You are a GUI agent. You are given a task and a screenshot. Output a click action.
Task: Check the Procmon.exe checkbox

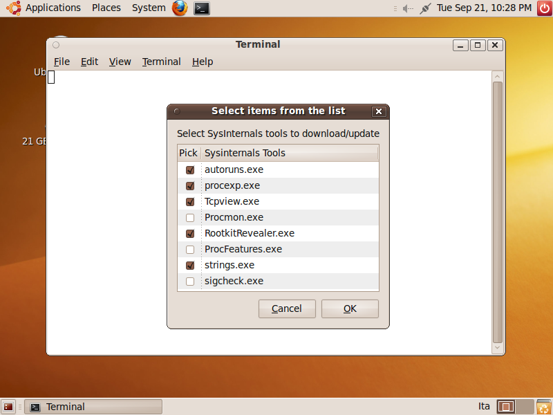click(190, 218)
